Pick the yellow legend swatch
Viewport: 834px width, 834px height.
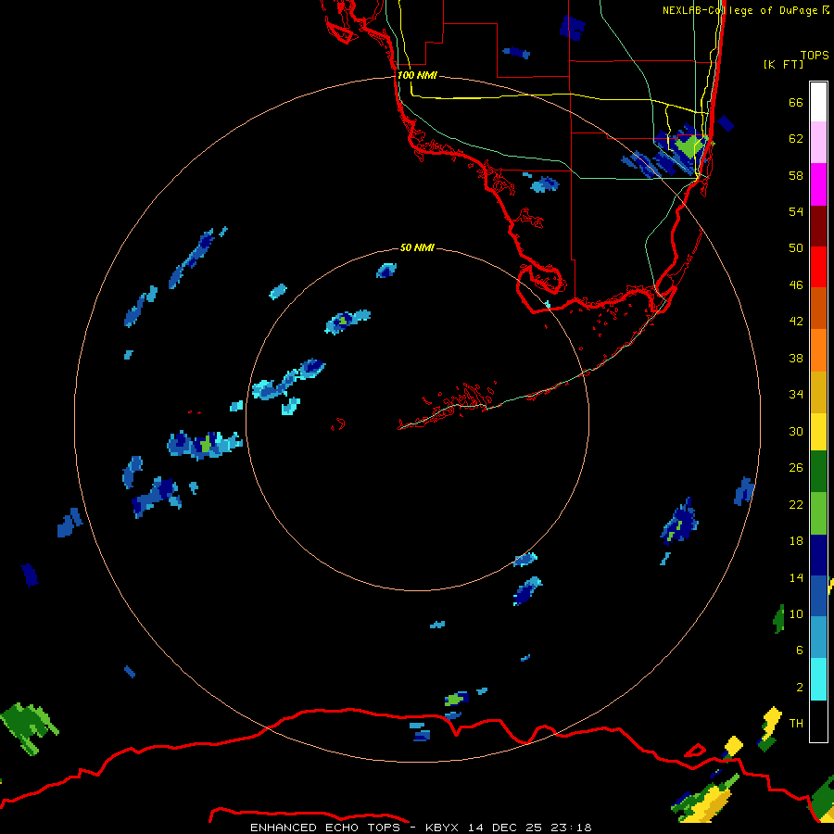[818, 432]
